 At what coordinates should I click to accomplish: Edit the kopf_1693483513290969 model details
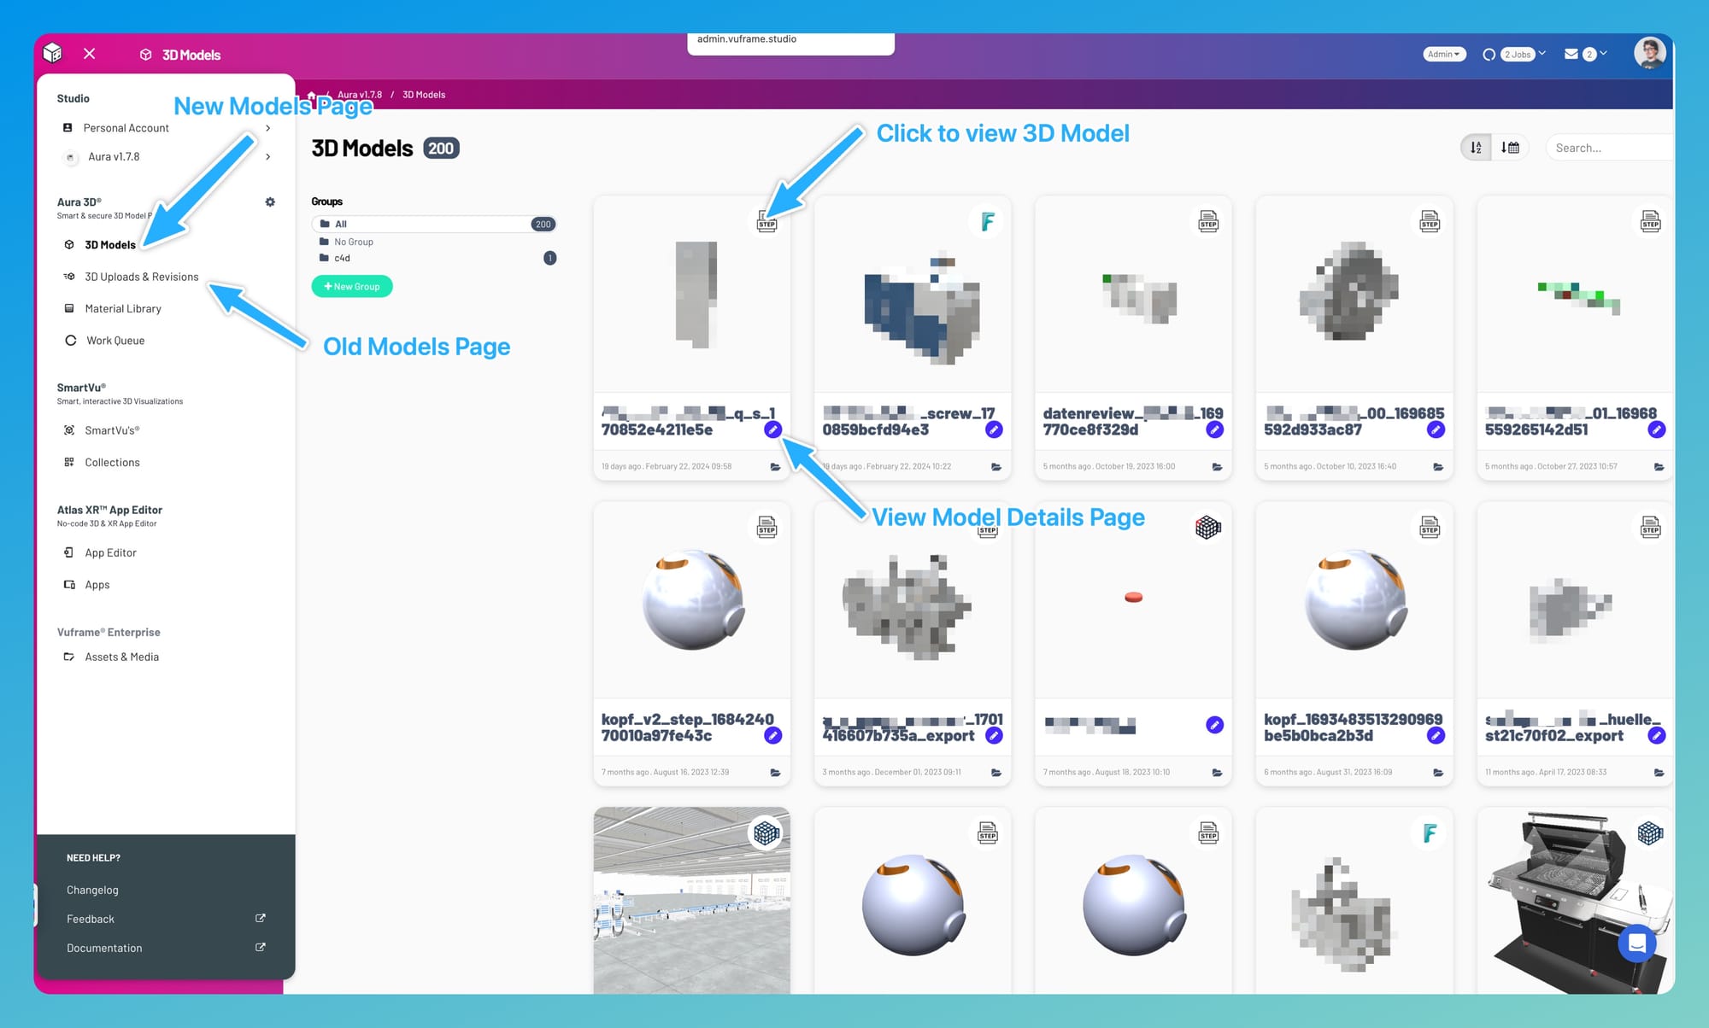click(x=1436, y=735)
